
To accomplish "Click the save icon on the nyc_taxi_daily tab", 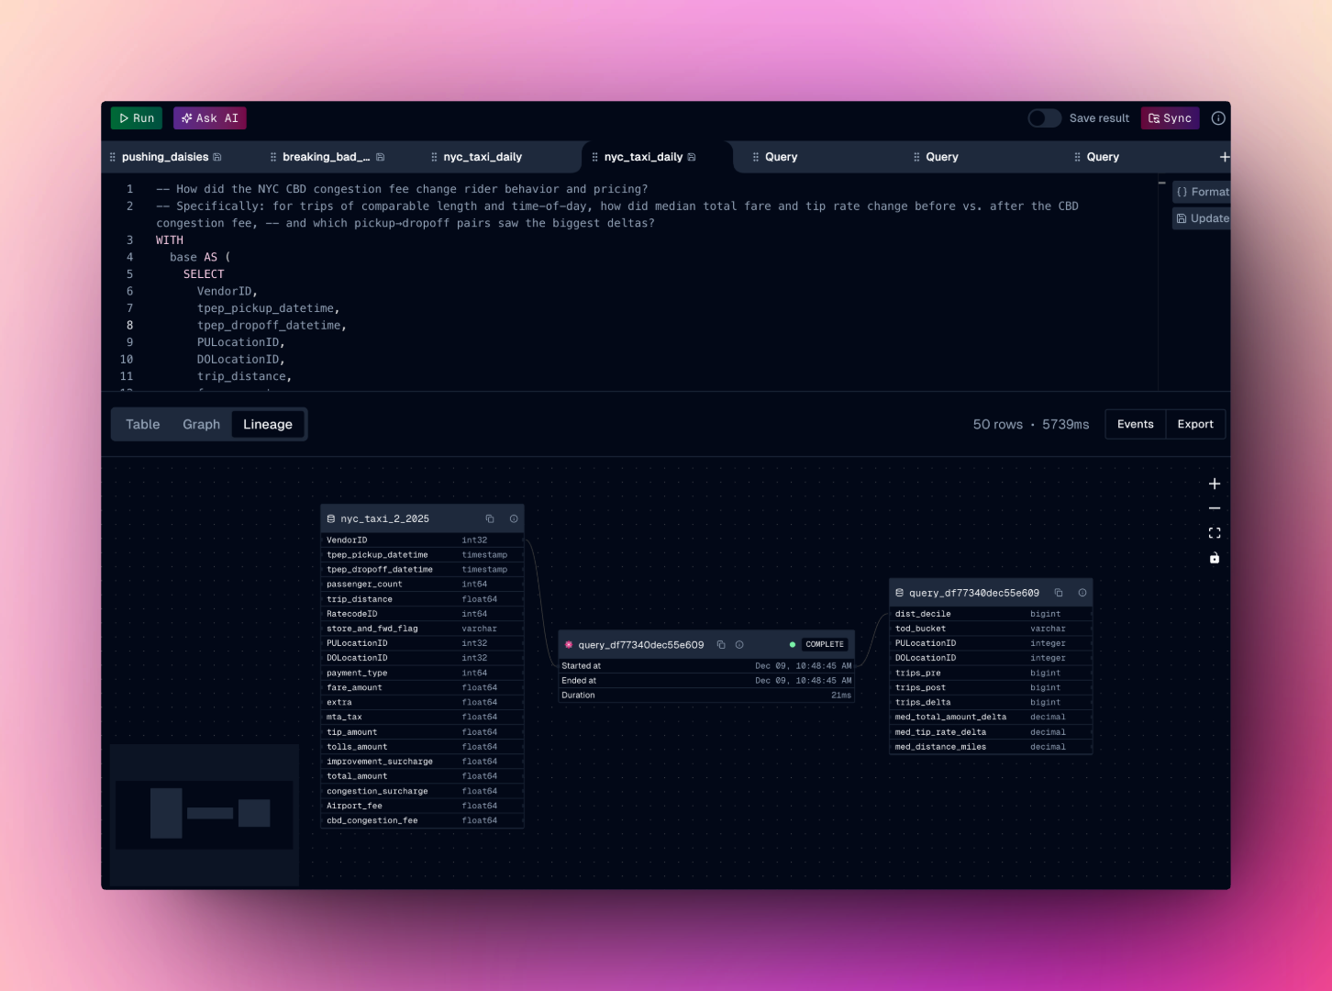I will [x=692, y=157].
